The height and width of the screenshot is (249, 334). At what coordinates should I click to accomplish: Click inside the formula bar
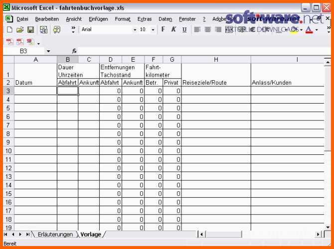point(204,51)
